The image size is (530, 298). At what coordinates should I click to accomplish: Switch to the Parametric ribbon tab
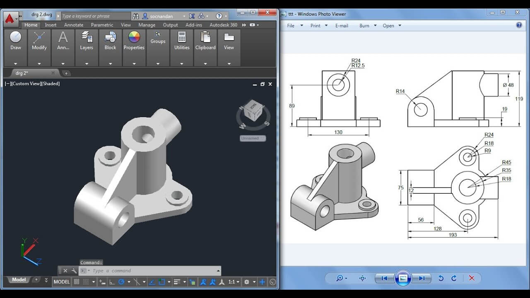tap(102, 25)
